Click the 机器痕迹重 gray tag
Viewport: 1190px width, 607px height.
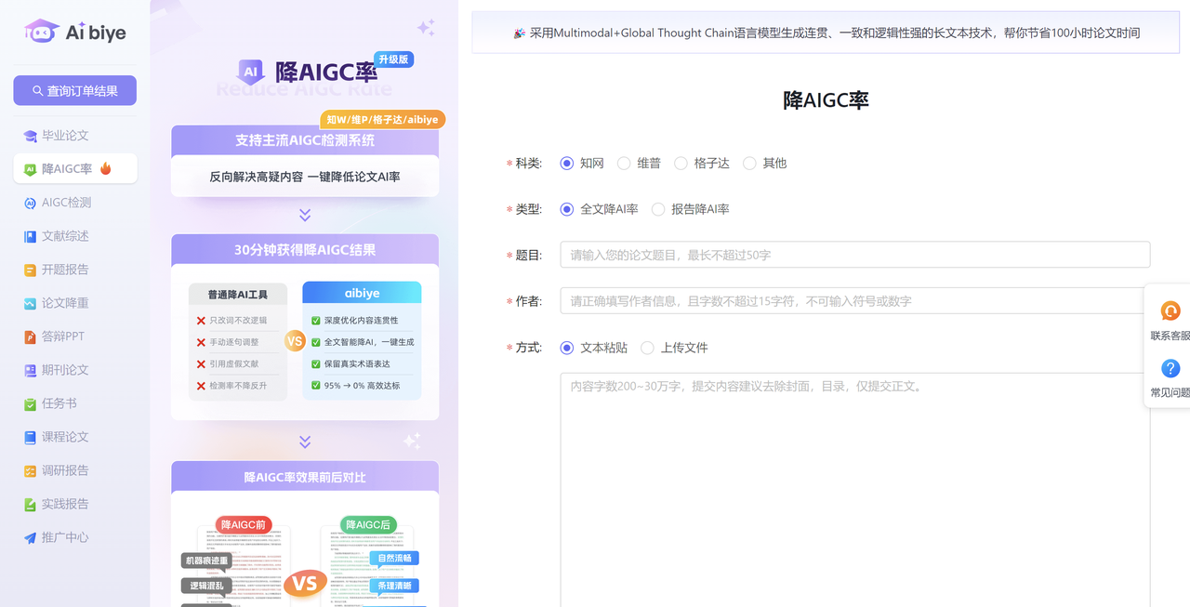point(206,561)
